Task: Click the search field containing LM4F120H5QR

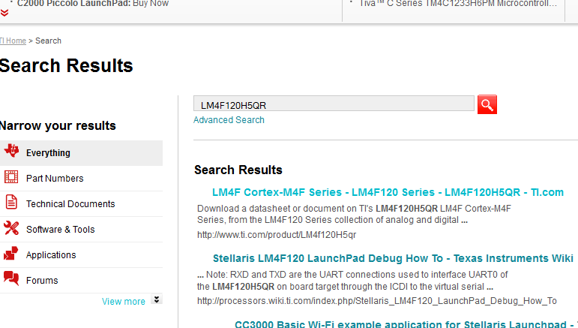Action: (334, 104)
